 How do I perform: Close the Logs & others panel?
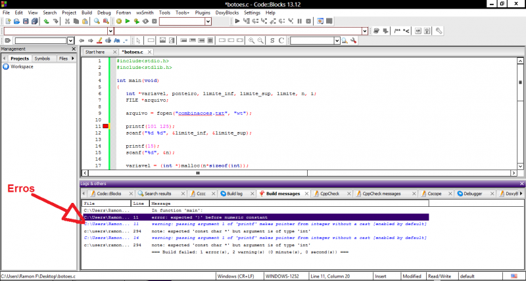pyautogui.click(x=521, y=184)
